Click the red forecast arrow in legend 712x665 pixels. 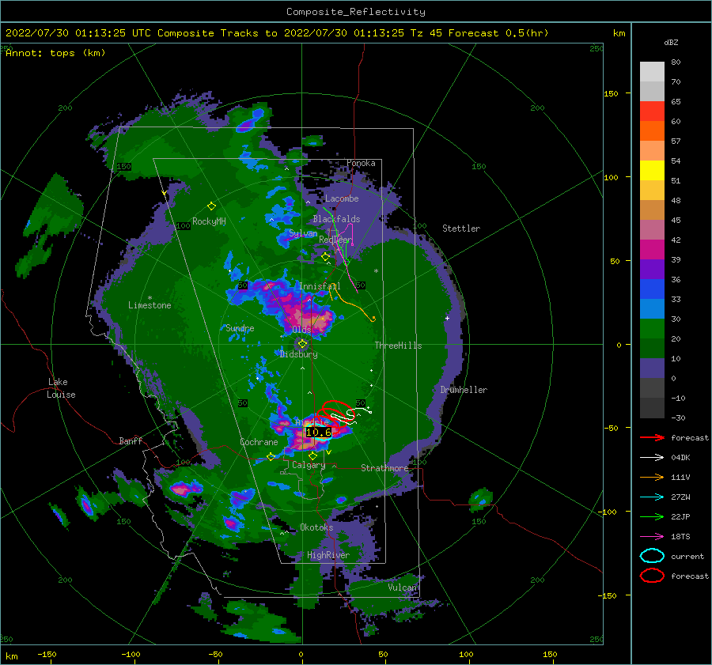pos(652,437)
